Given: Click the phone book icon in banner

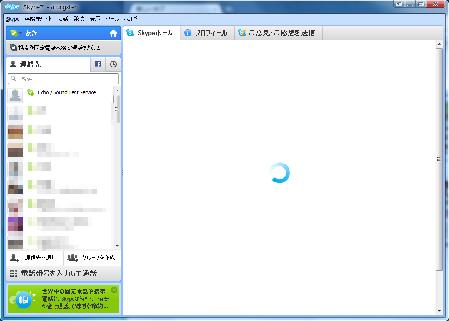Looking at the screenshot, I should (24, 300).
